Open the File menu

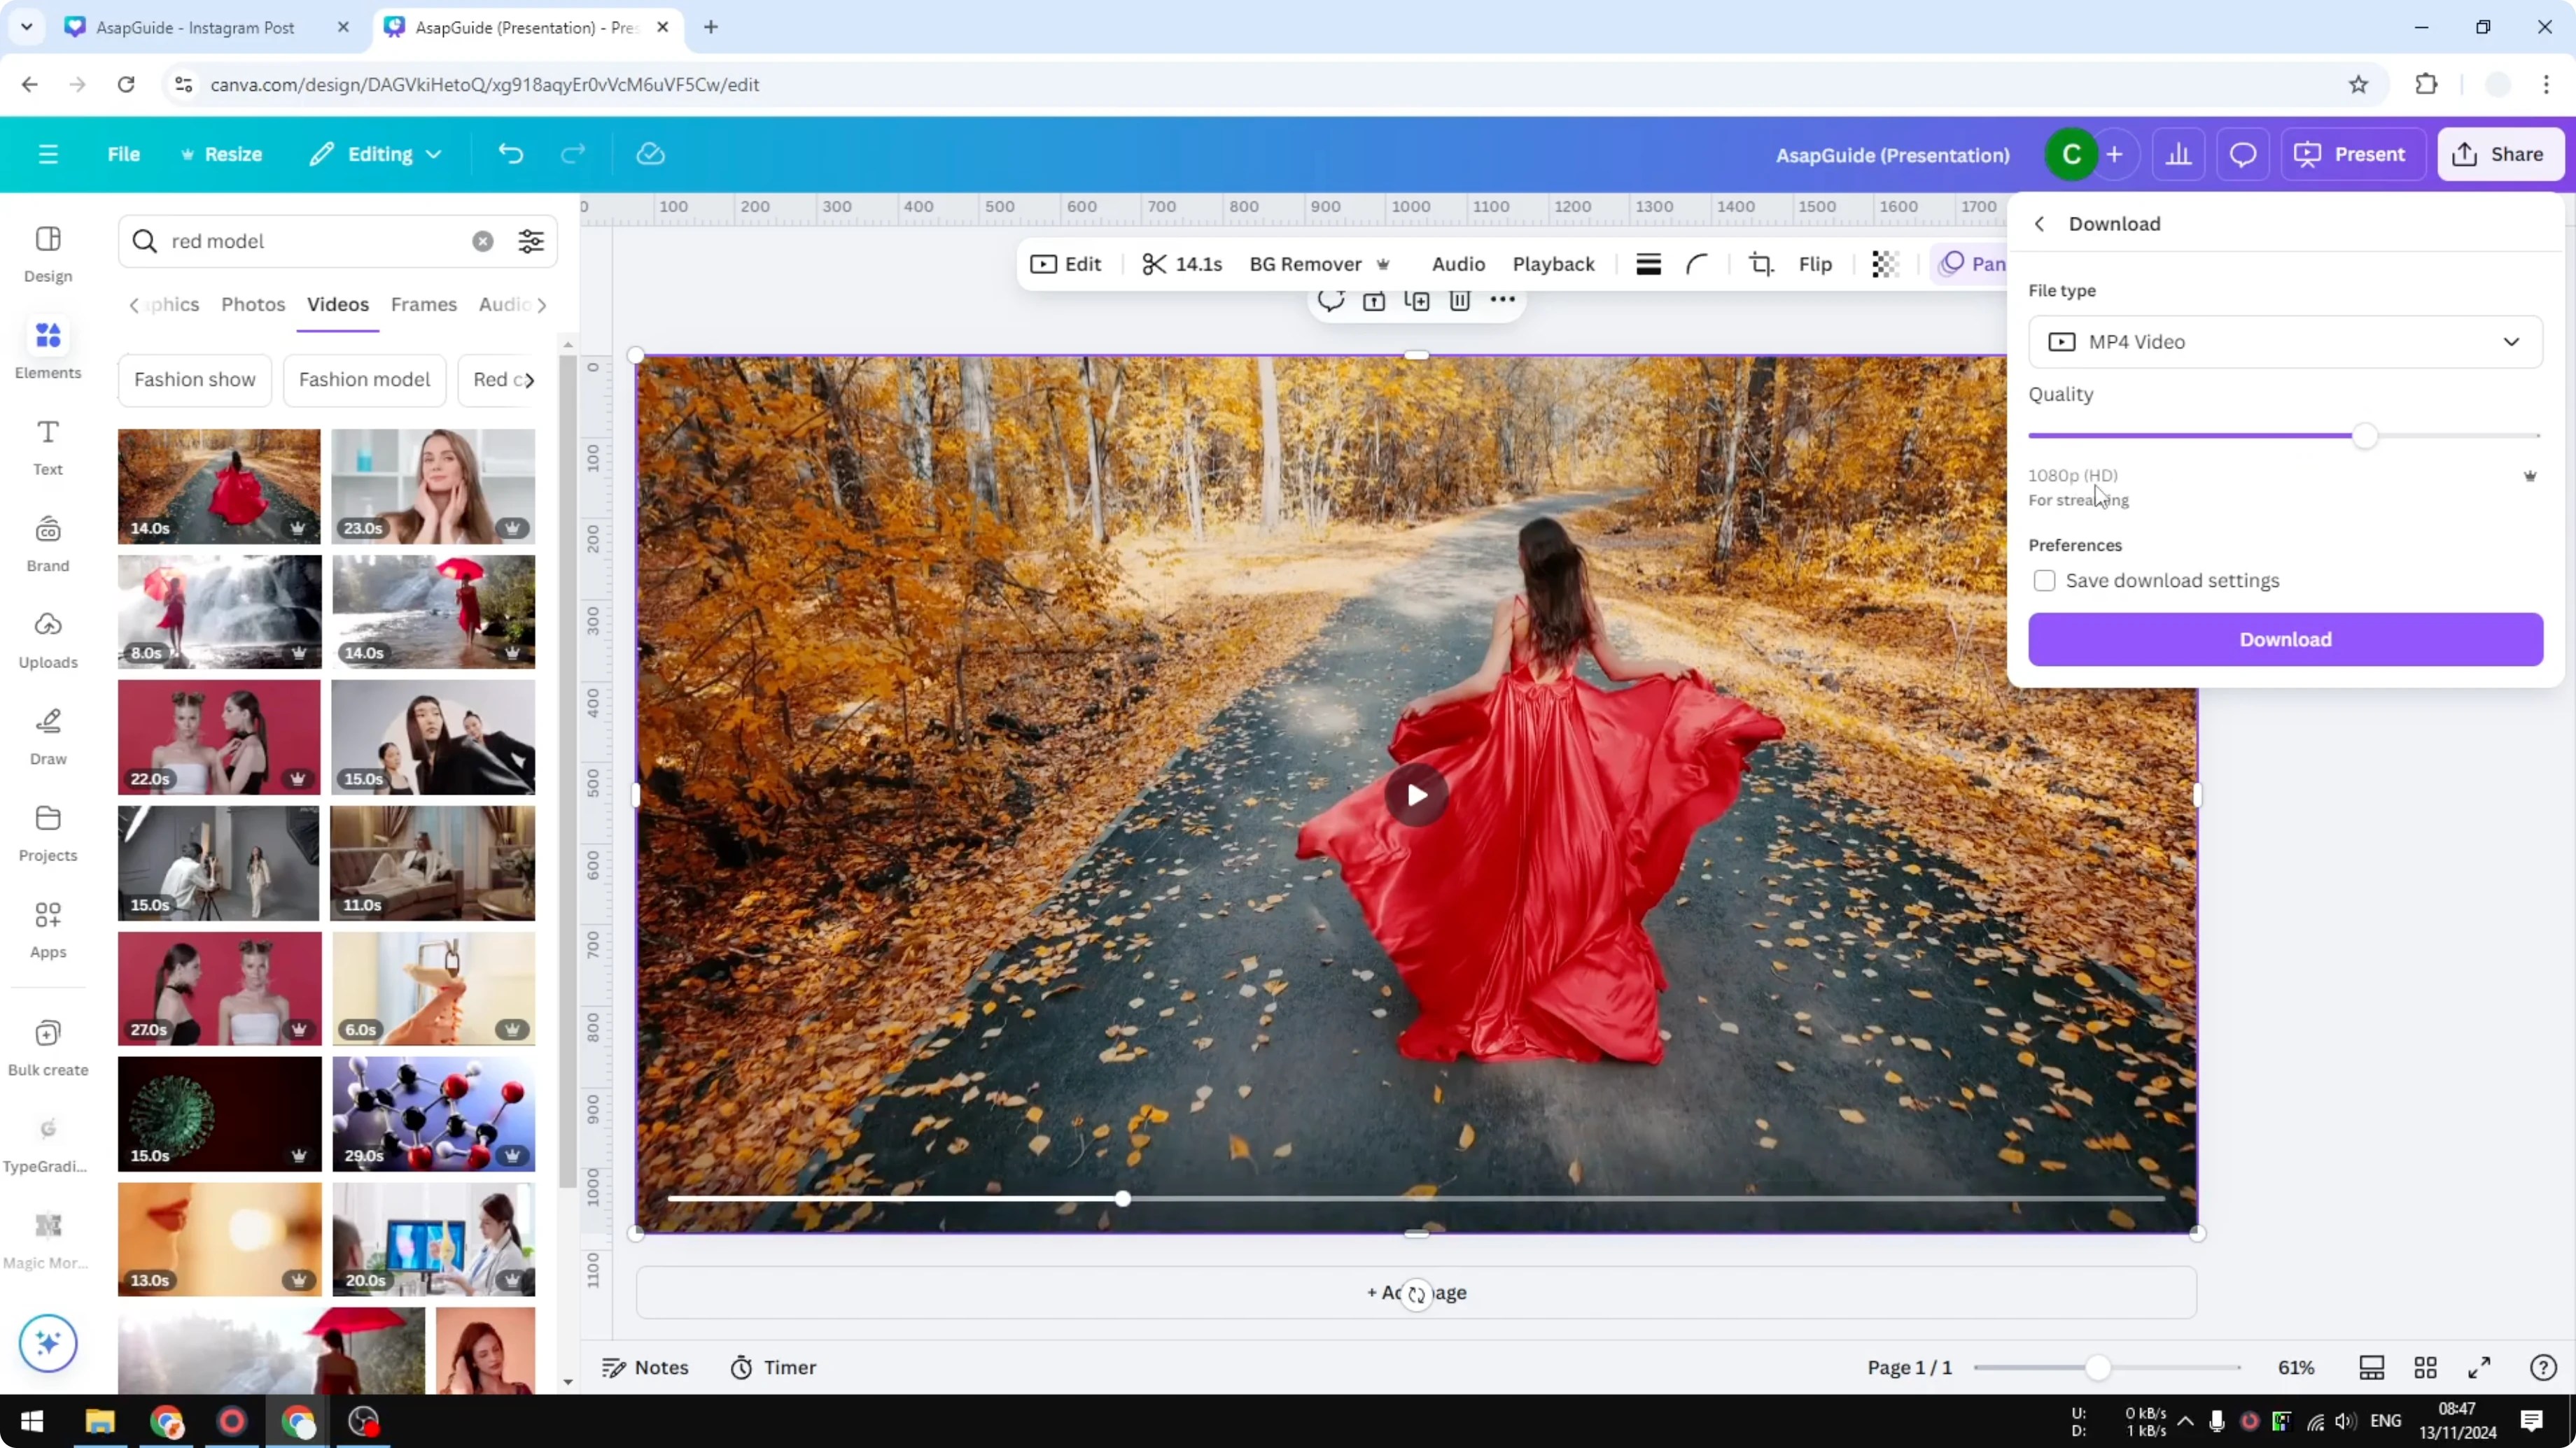[x=124, y=154]
